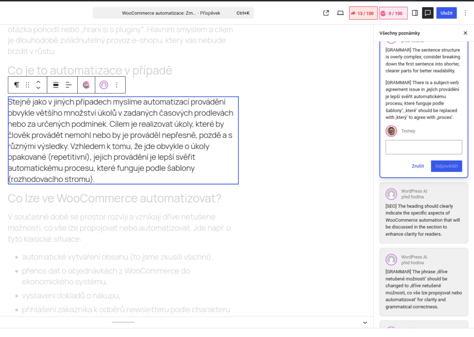Open text alignment left icon
The width and height of the screenshot is (474, 337).
pos(69,85)
